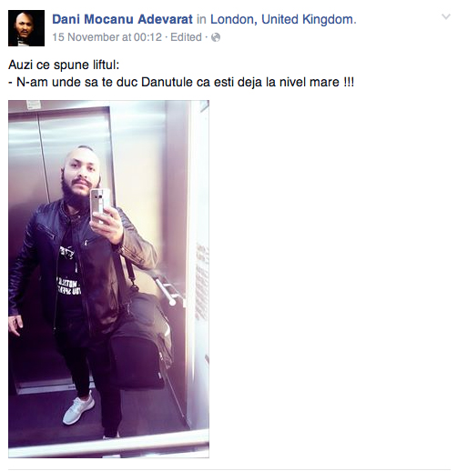Open the elevator selfie photo
Viewport: 457px width, 471px height.
tap(108, 279)
